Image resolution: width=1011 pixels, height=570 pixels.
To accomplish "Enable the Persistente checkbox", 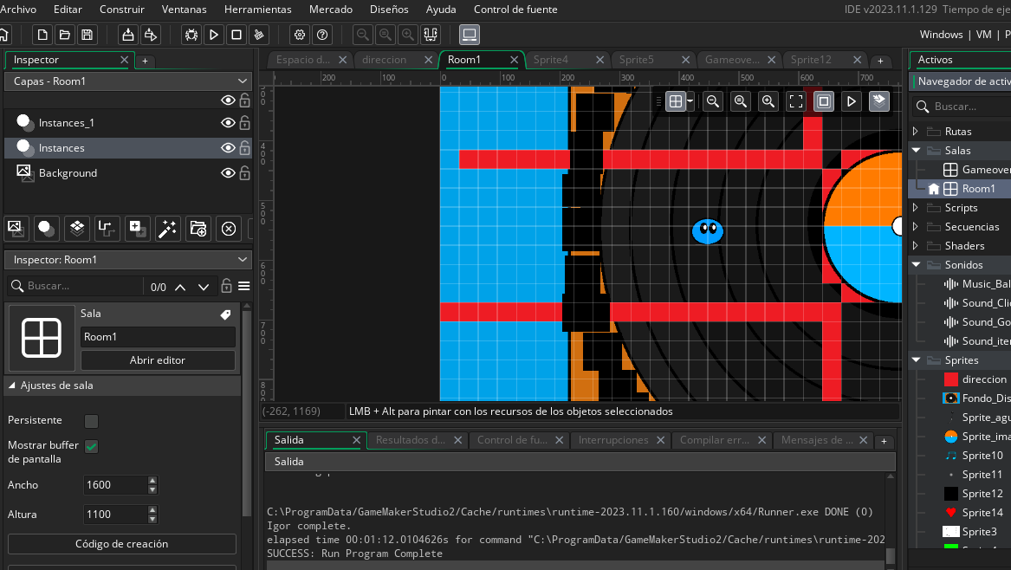I will point(91,421).
